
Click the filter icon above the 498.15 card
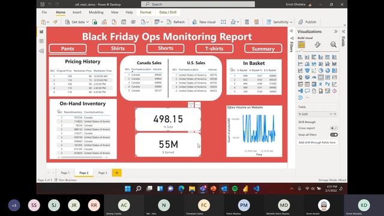(x=191, y=105)
